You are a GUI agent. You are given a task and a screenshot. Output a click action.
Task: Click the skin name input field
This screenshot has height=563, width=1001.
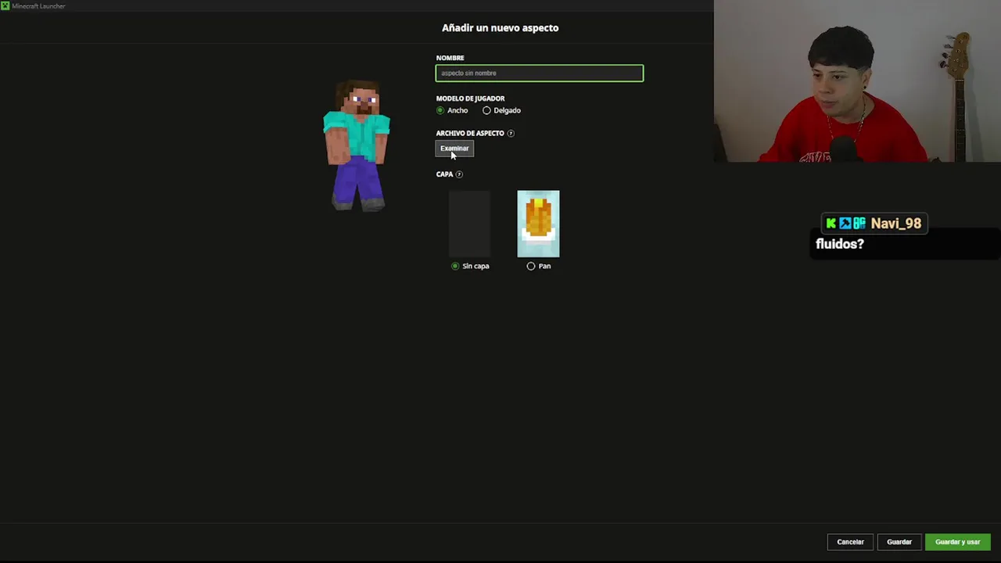pos(540,73)
